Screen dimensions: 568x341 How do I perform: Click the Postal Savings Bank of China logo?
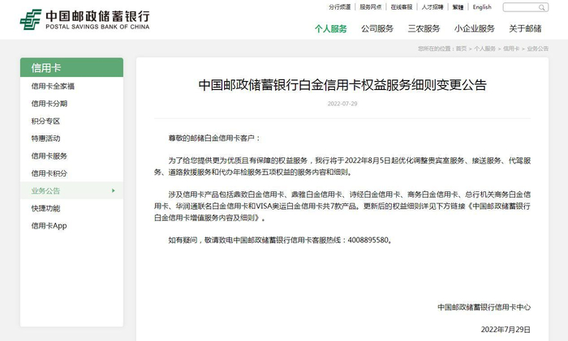coord(84,19)
